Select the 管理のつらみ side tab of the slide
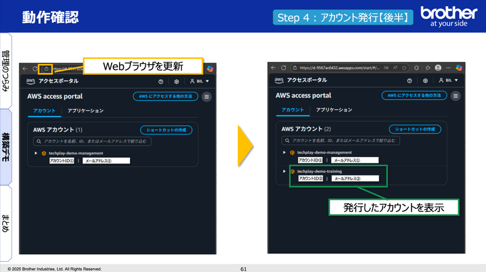The image size is (486, 272). [x=5, y=70]
